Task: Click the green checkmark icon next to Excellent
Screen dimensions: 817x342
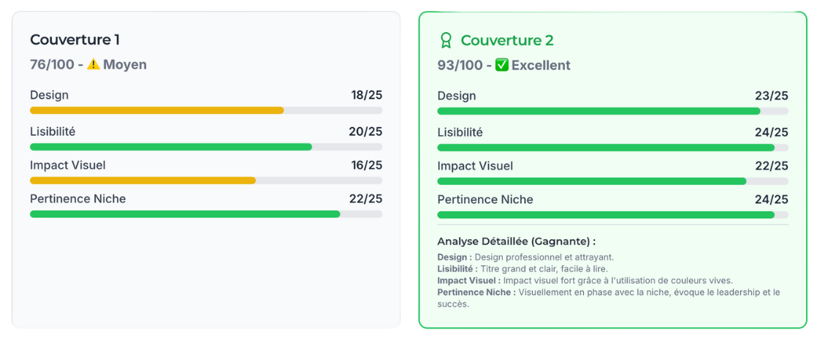Action: (502, 65)
